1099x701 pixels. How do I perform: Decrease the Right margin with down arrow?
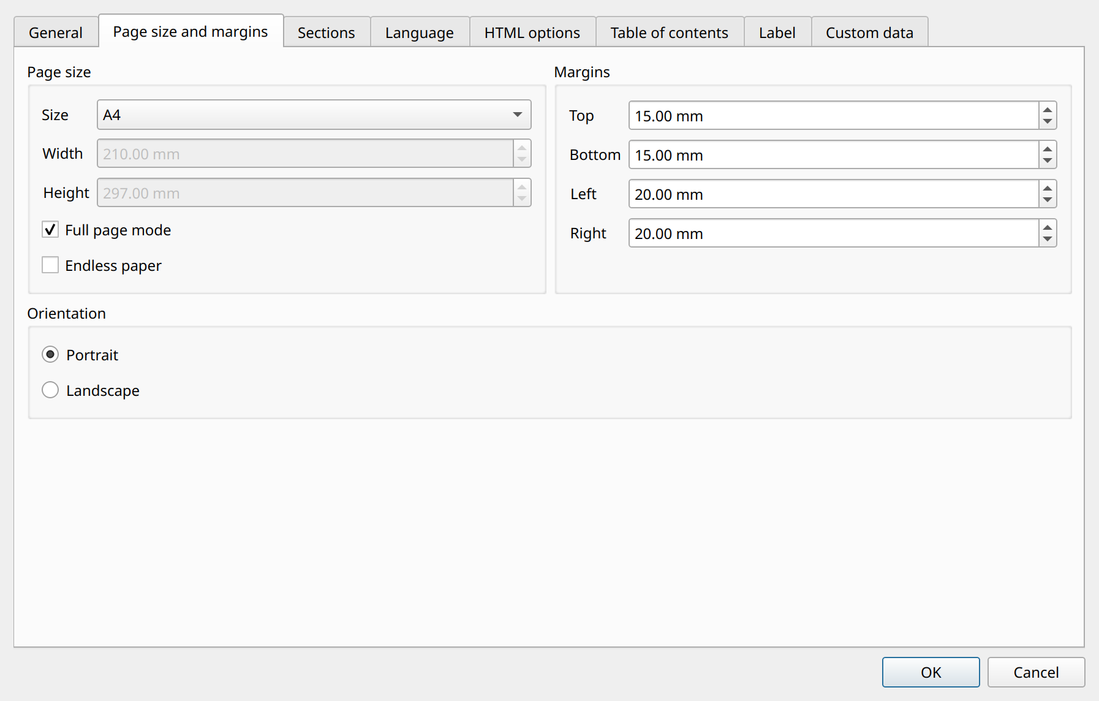pyautogui.click(x=1048, y=240)
